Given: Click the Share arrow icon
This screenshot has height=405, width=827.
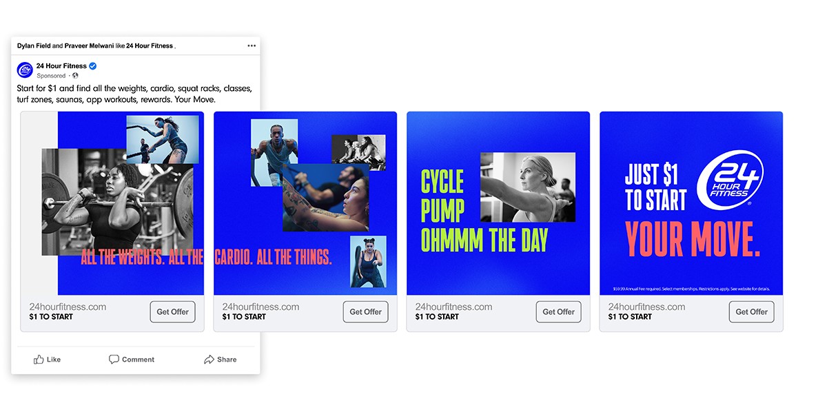Looking at the screenshot, I should point(209,360).
